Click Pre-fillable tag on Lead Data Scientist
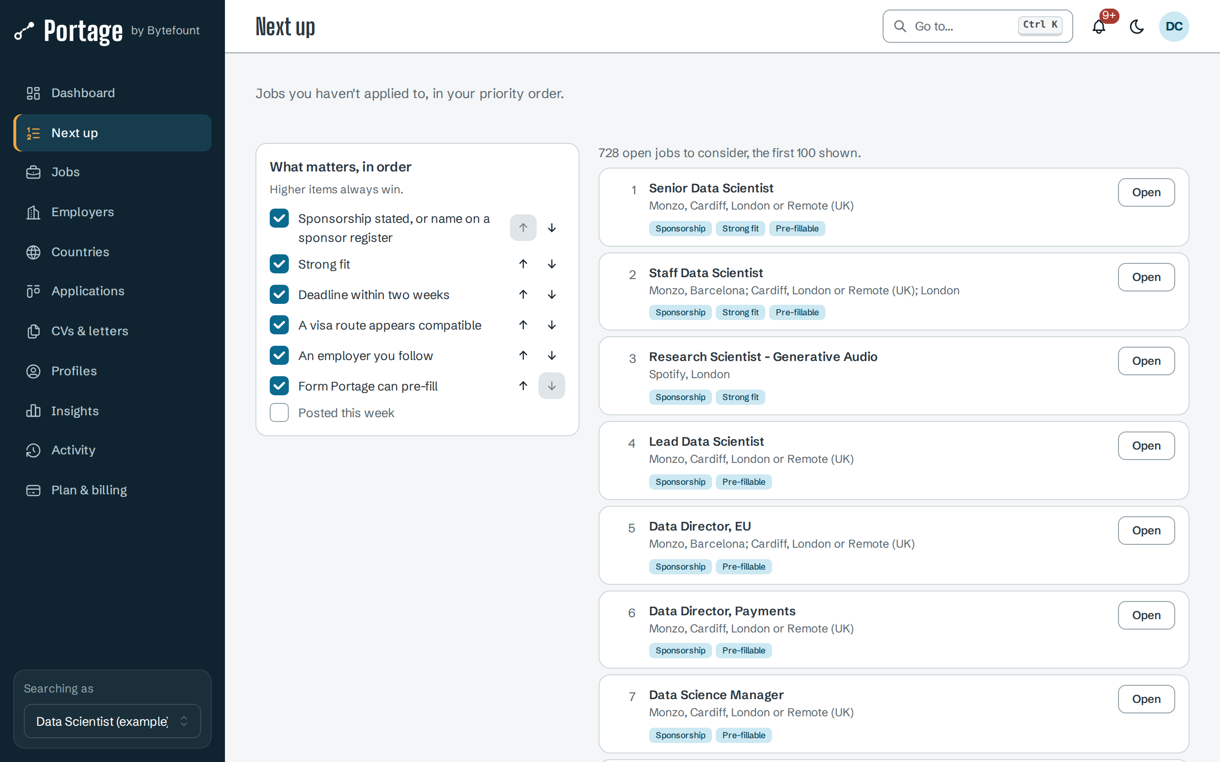The height and width of the screenshot is (762, 1220). click(743, 482)
